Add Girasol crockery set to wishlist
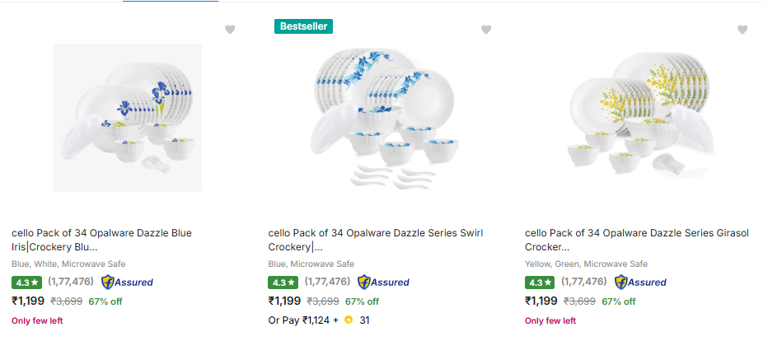This screenshot has width=763, height=341. point(742,30)
